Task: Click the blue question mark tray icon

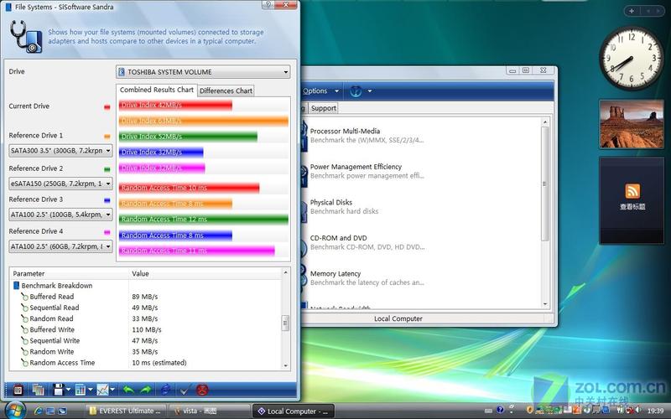Action: click(x=499, y=410)
